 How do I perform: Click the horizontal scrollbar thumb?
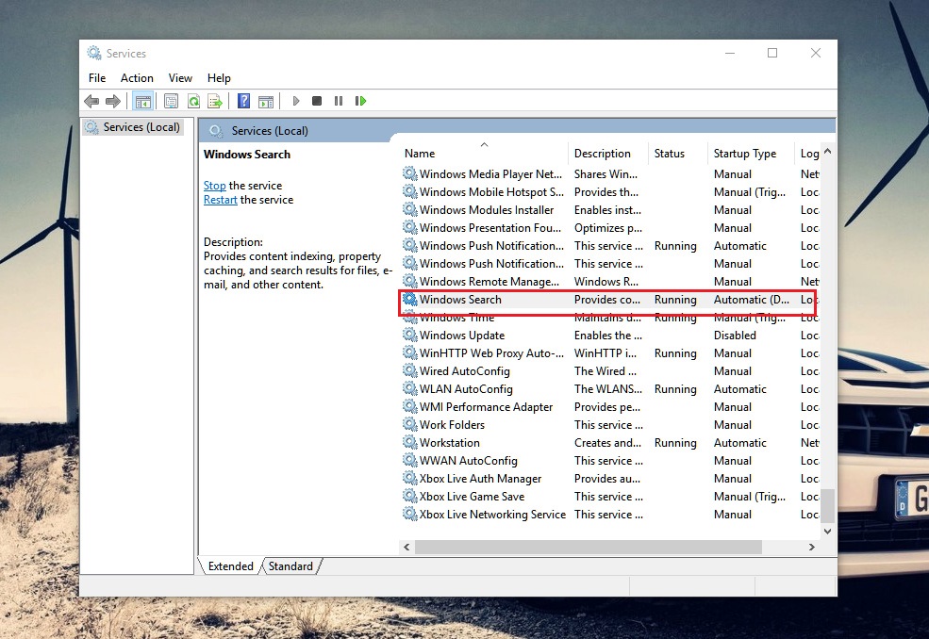tap(589, 548)
